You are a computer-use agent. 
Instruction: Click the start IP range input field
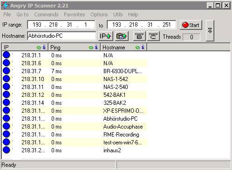(61, 25)
